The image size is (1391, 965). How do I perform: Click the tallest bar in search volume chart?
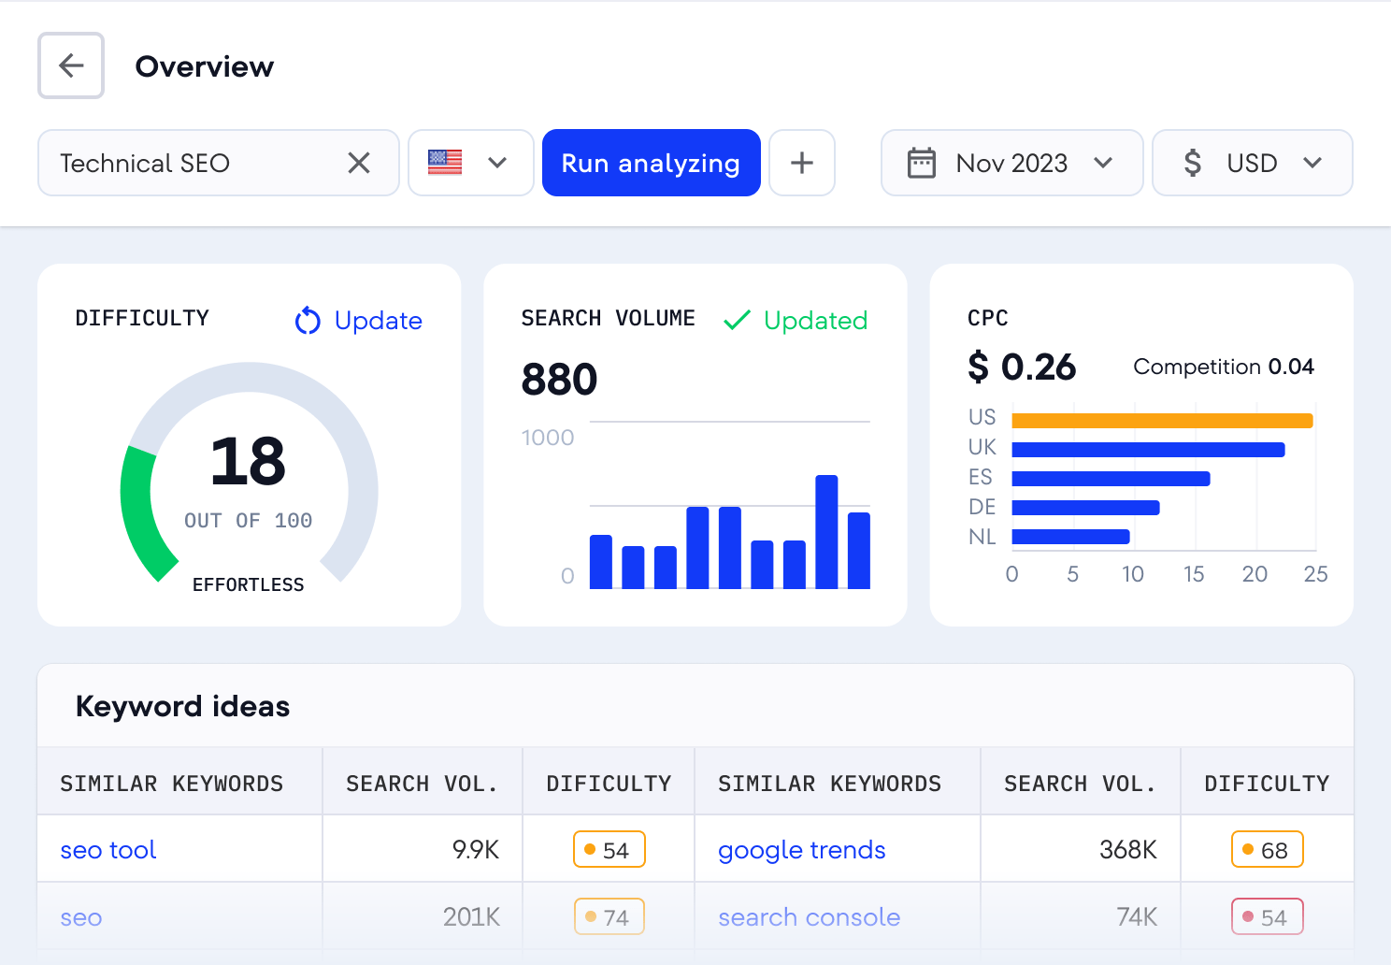(826, 531)
